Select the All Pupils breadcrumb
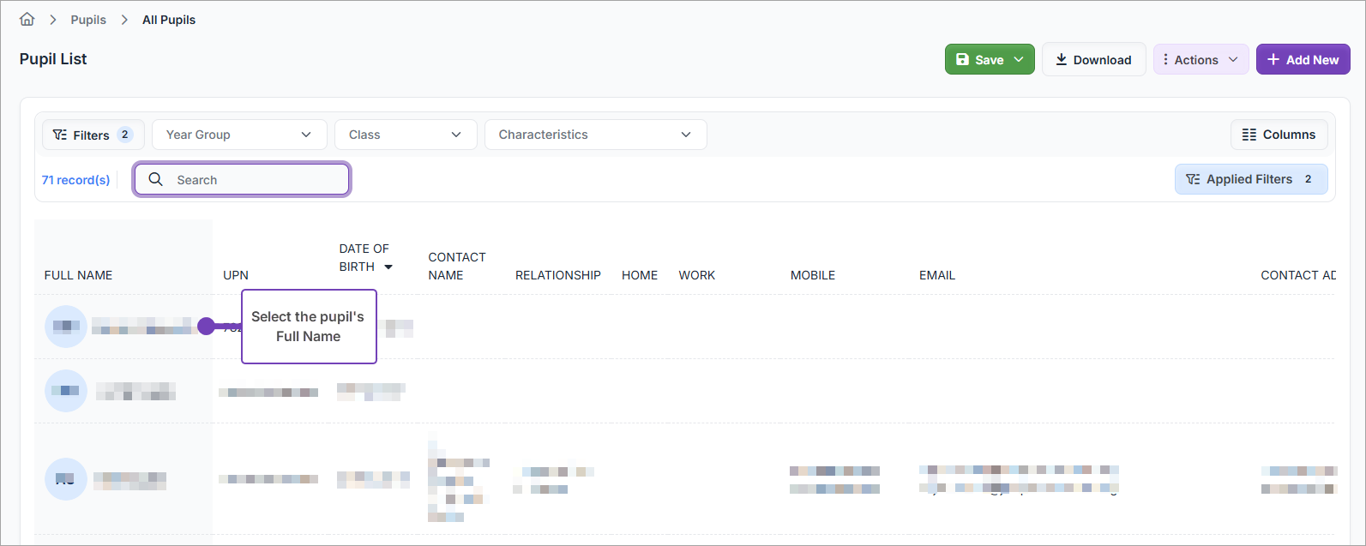This screenshot has height=546, width=1366. [x=169, y=20]
